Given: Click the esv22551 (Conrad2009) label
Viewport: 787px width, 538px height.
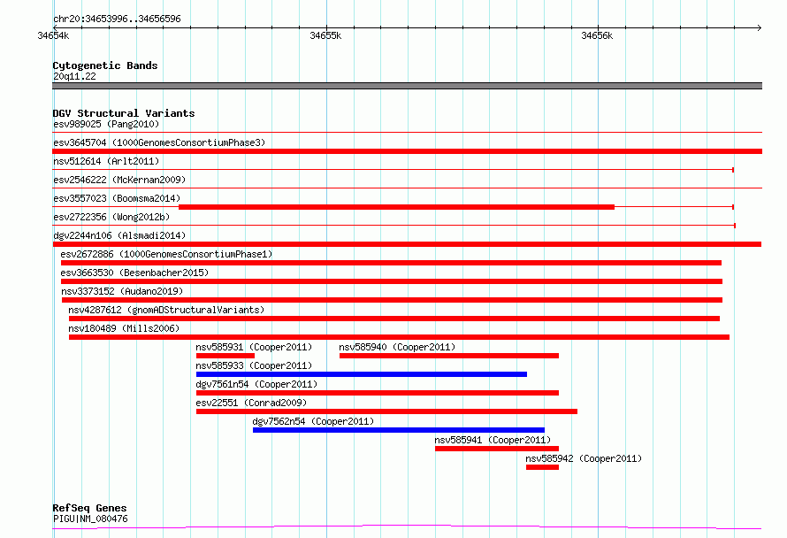Looking at the screenshot, I should pyautogui.click(x=251, y=403).
